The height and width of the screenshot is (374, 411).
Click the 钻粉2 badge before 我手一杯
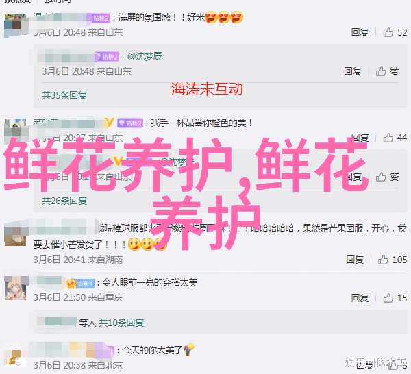pos(130,123)
